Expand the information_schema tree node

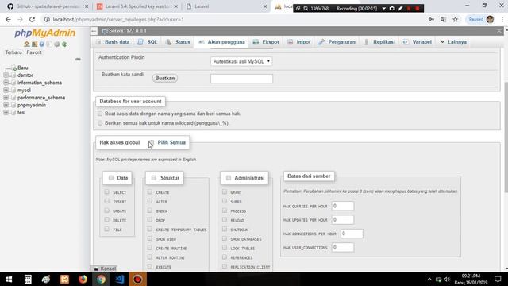click(x=6, y=83)
